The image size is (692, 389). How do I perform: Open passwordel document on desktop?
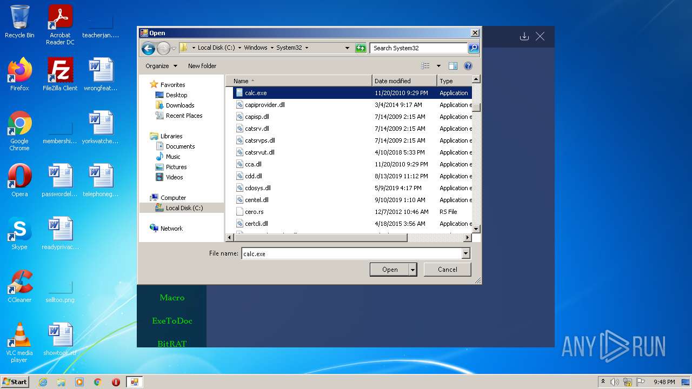60,180
